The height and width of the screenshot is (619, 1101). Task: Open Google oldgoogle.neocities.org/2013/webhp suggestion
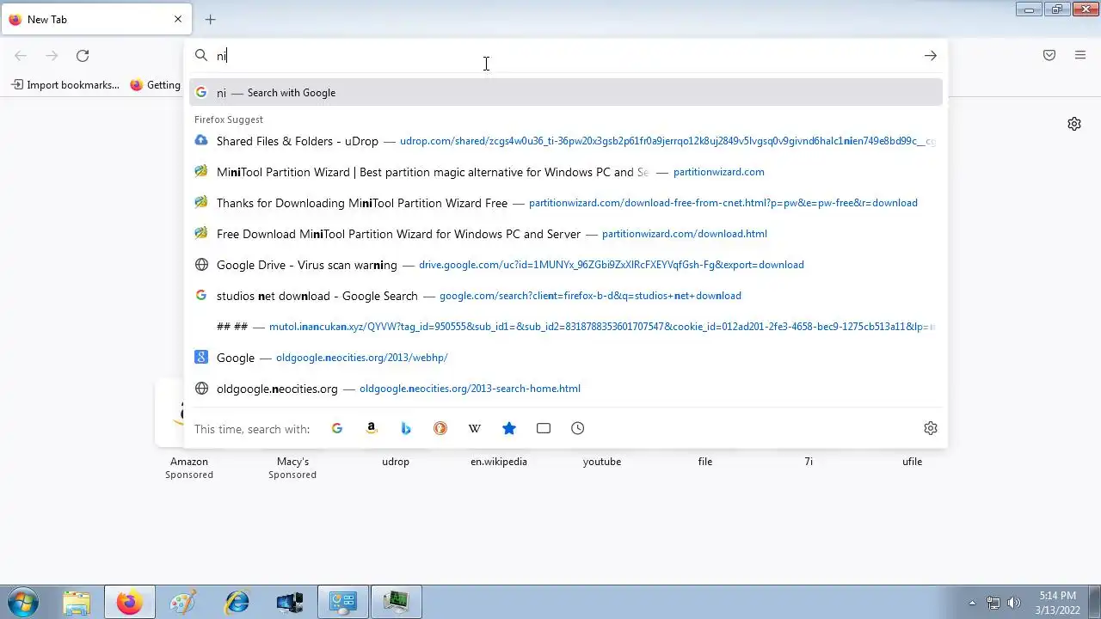coord(566,358)
